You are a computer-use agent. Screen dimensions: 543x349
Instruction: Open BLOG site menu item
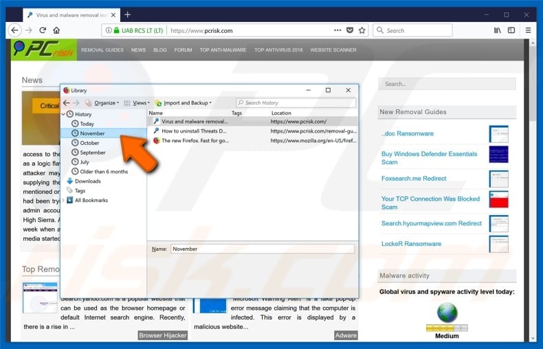click(x=159, y=50)
